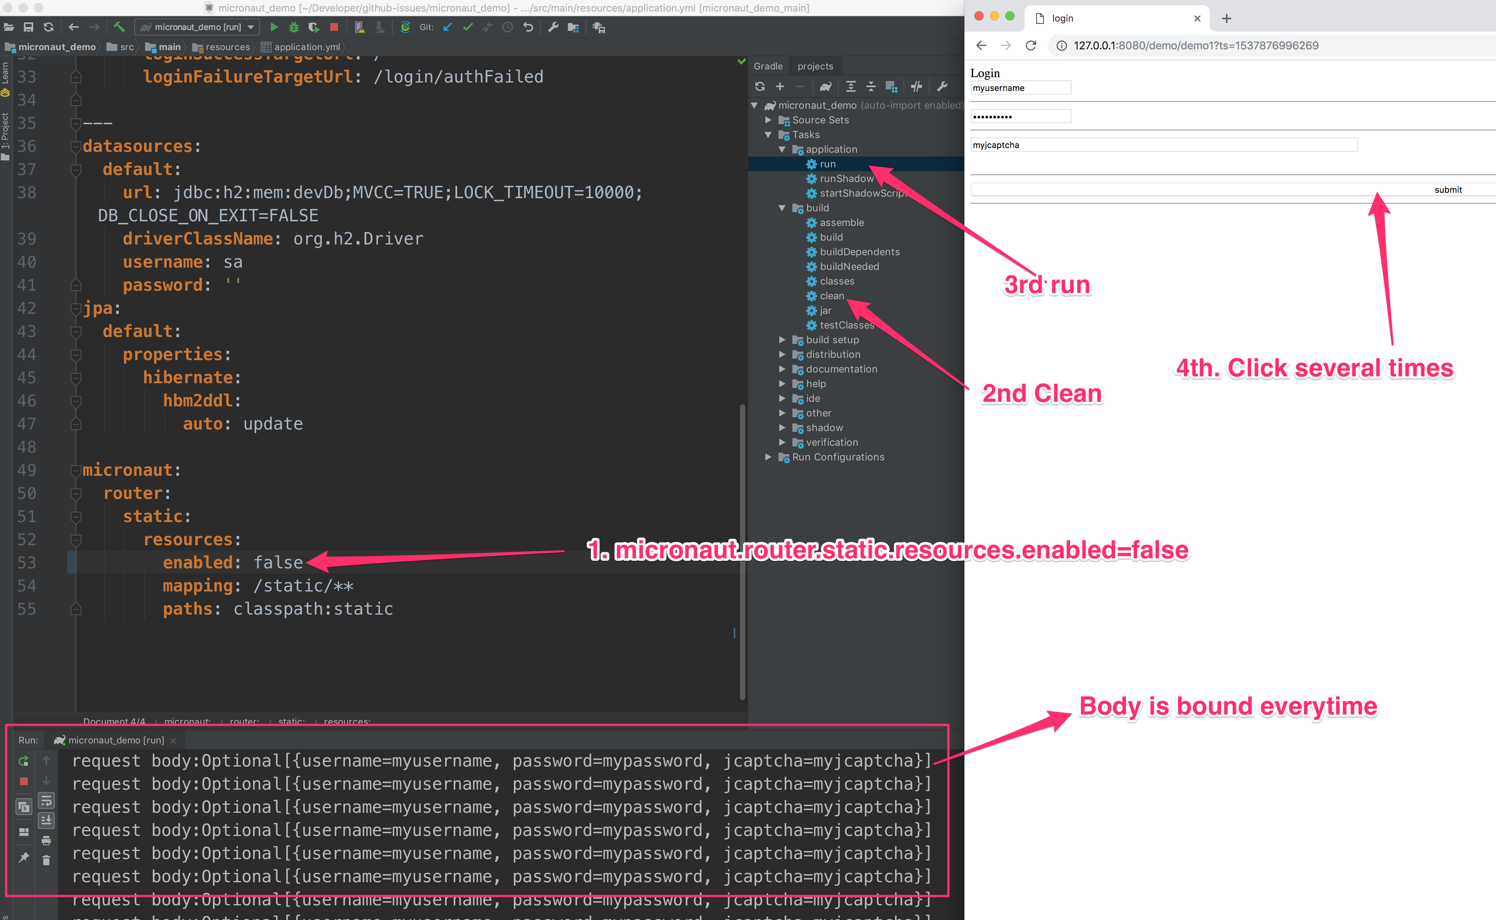
Task: Toggle soft-wrap in the run console
Action: point(46,800)
